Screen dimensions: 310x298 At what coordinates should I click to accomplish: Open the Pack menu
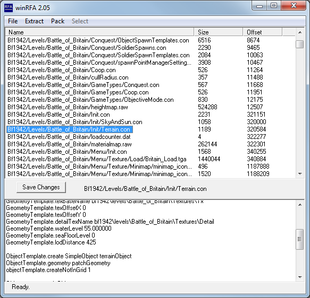click(57, 21)
